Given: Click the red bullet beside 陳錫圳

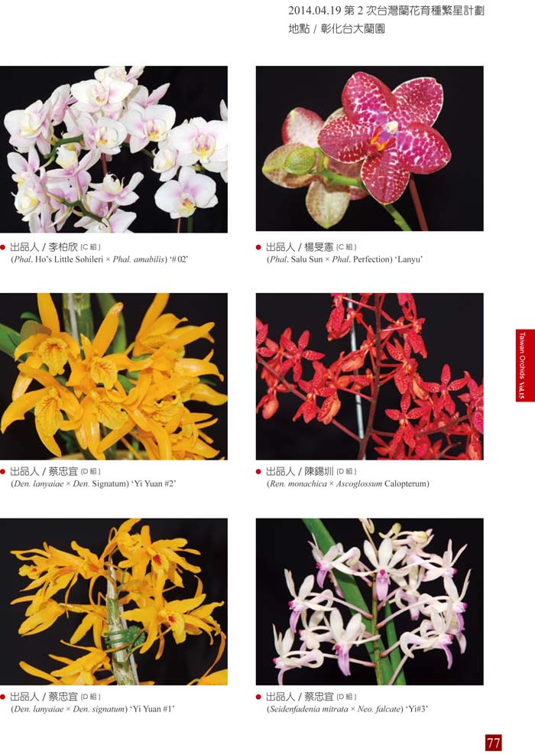Looking at the screenshot, I should (259, 472).
